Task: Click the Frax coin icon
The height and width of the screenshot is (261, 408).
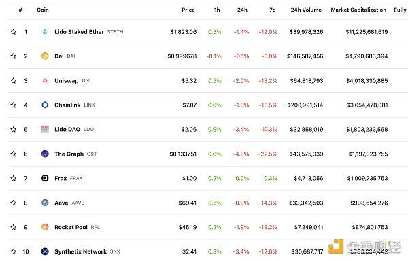Action: (x=45, y=178)
